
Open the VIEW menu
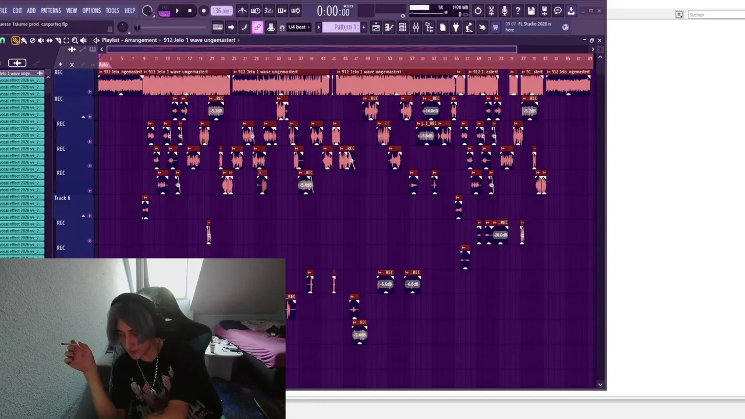(x=72, y=10)
